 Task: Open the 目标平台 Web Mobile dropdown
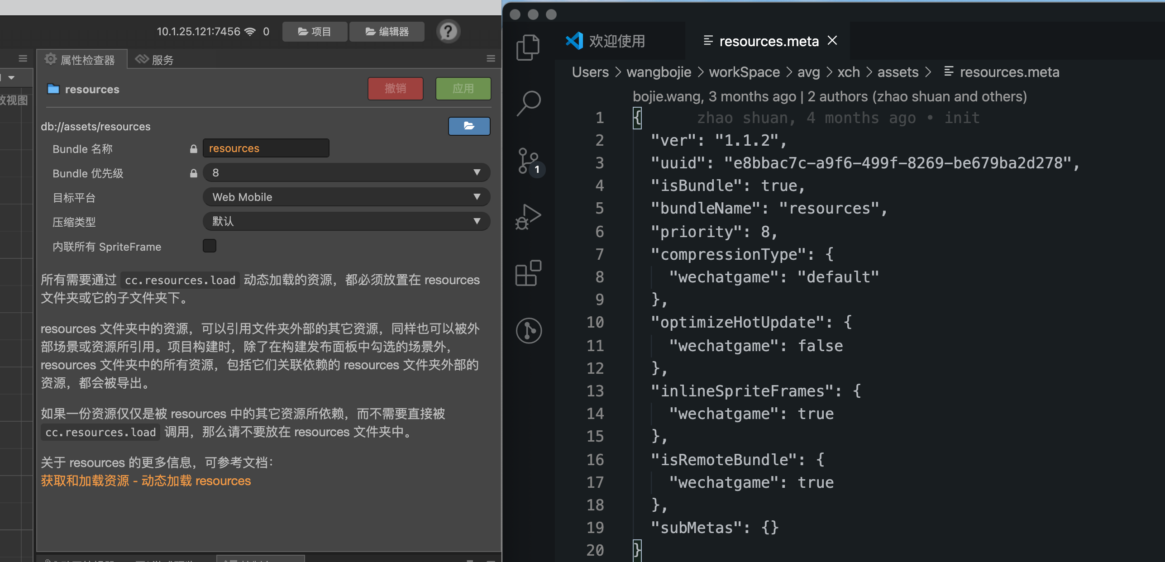pos(346,197)
